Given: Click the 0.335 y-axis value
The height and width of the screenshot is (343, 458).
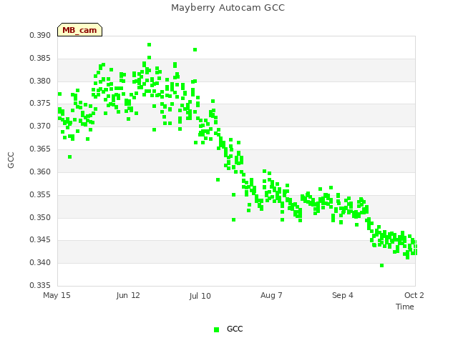Looking at the screenshot, I should point(40,285).
